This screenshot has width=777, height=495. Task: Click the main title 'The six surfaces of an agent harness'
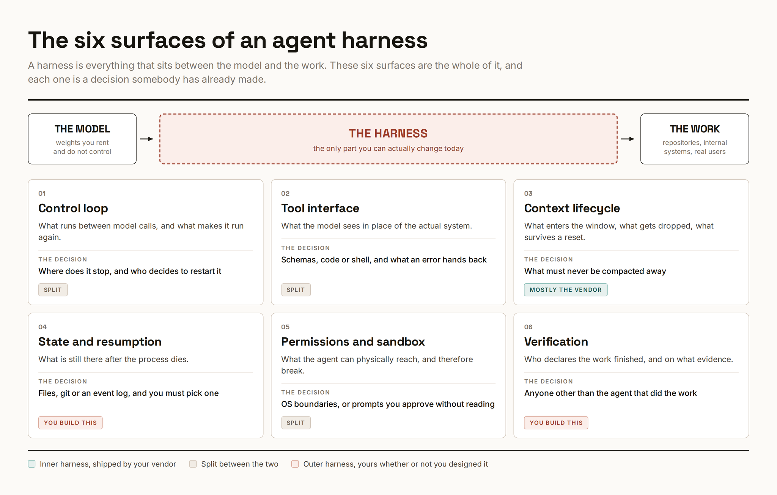(x=228, y=41)
